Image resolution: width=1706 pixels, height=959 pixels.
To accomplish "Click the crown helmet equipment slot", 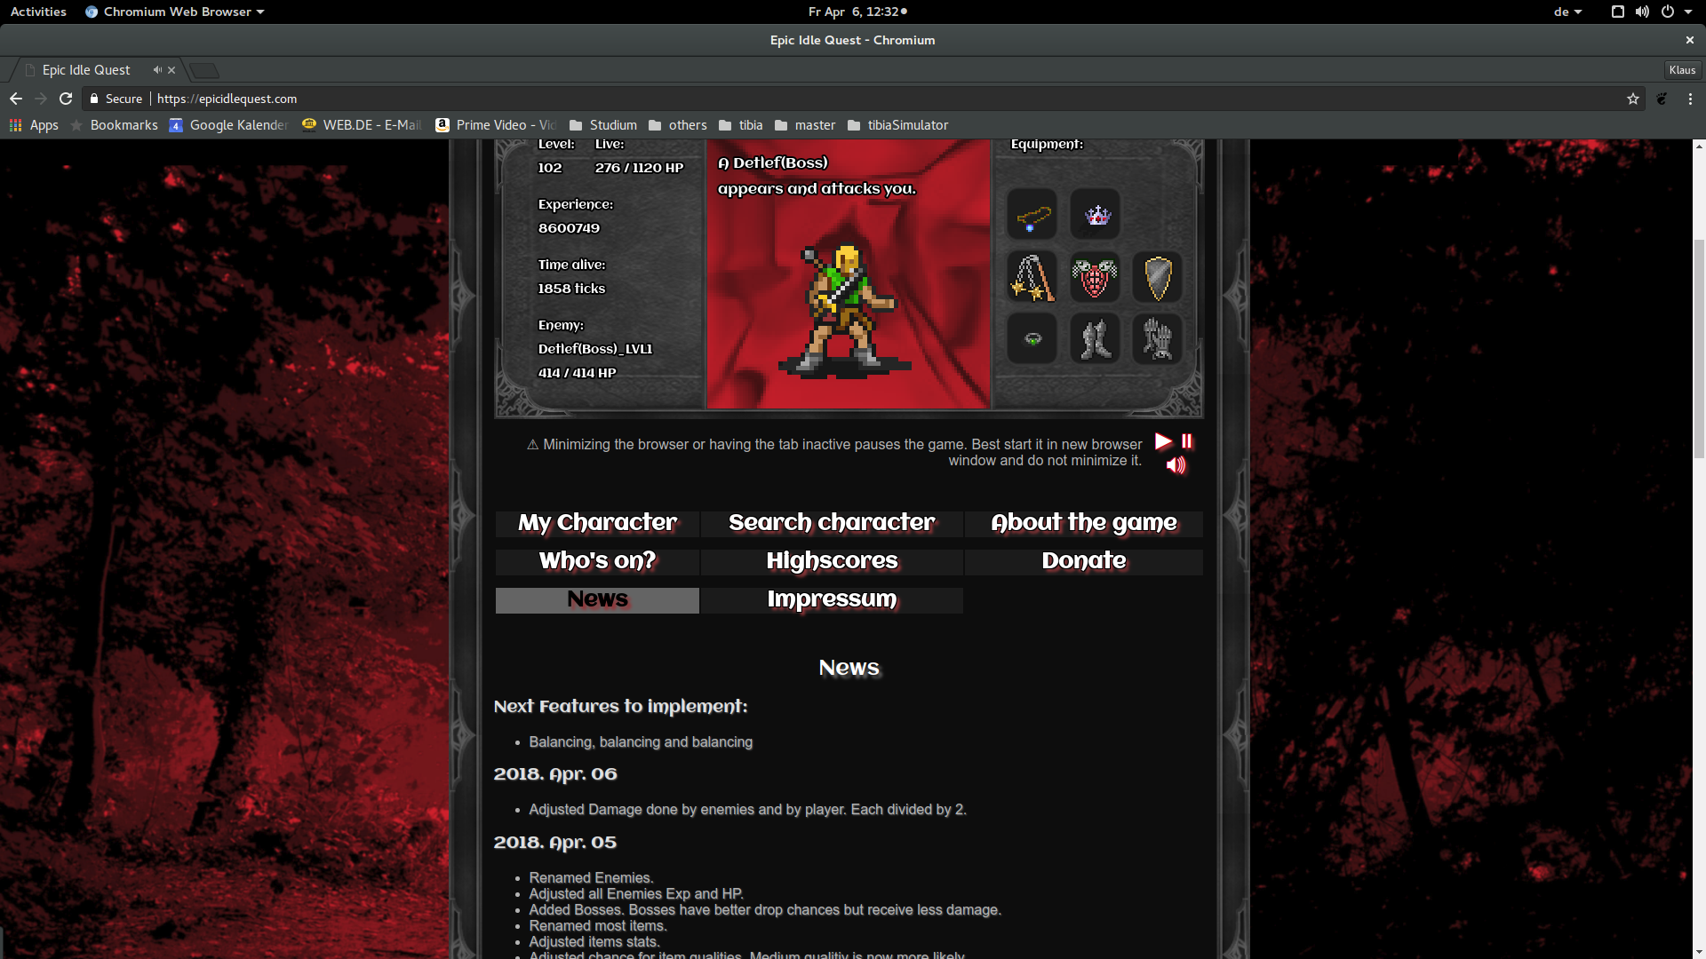I will tap(1094, 214).
